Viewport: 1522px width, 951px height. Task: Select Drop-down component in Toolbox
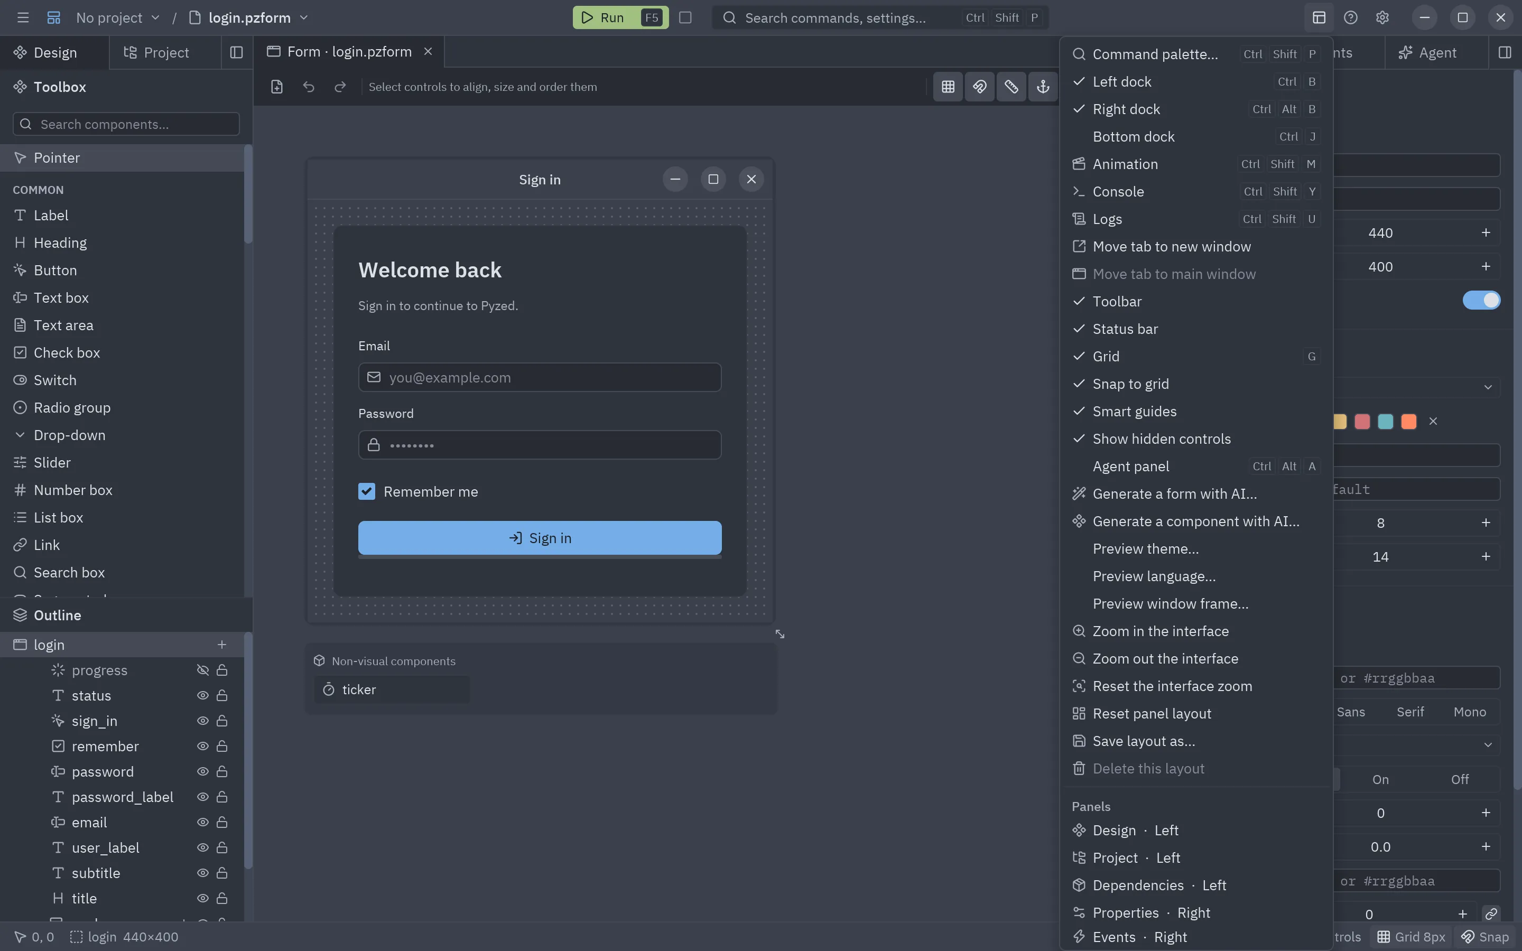point(122,435)
